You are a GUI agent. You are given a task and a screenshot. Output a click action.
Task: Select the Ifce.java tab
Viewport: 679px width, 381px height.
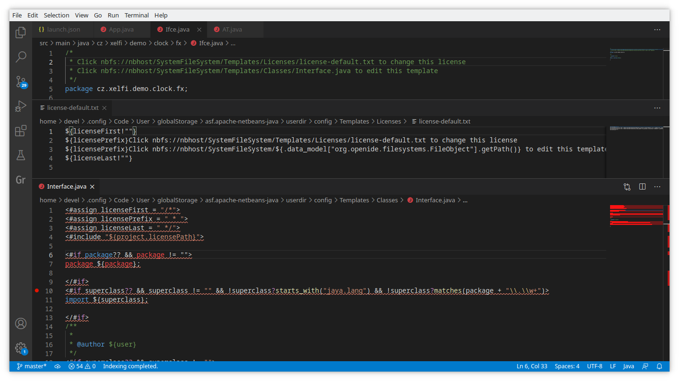pos(178,29)
